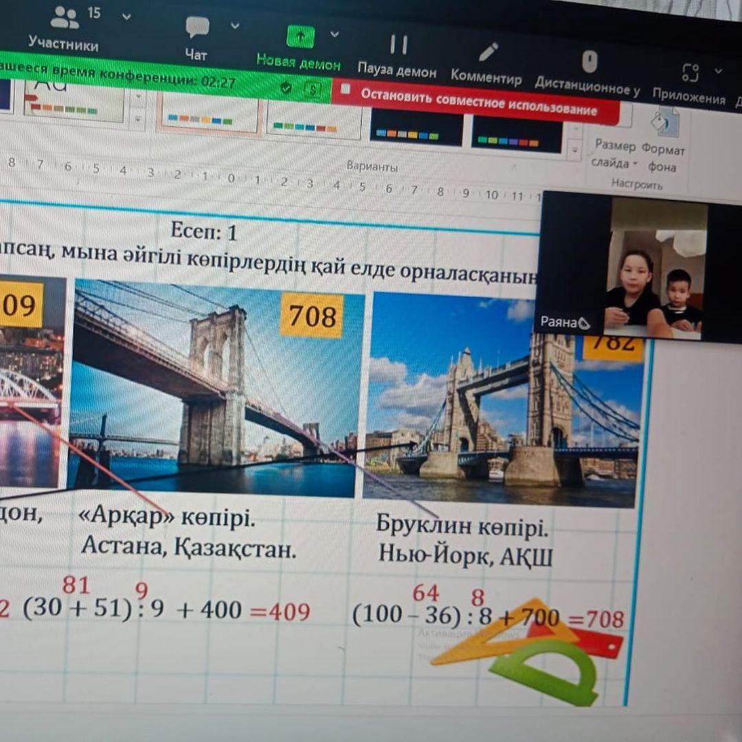This screenshot has width=742, height=742.
Task: Select the Есеп: 1 slide title
Action: click(x=204, y=232)
